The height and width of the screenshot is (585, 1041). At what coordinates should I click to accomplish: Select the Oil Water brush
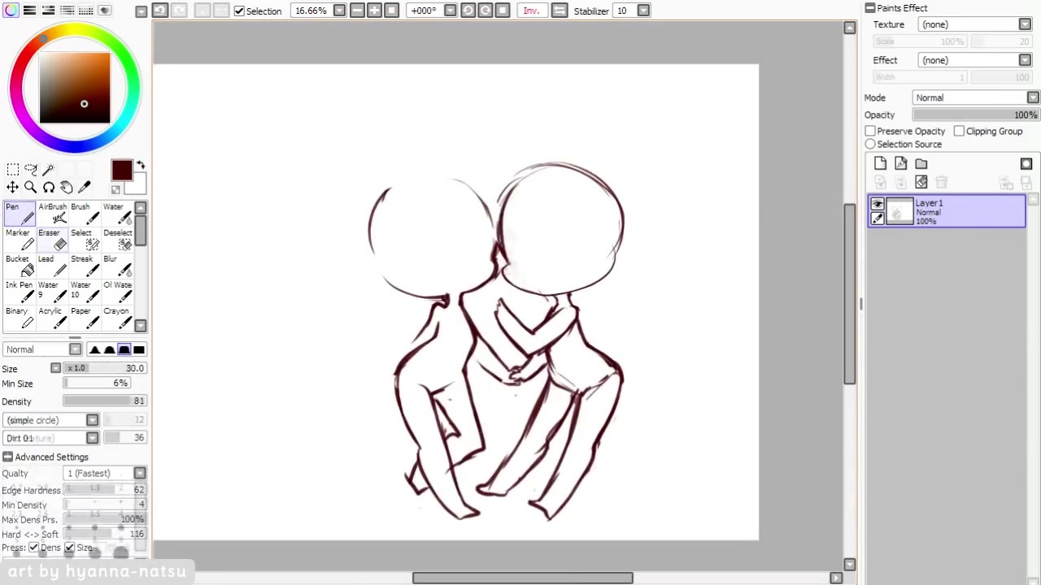click(x=118, y=292)
